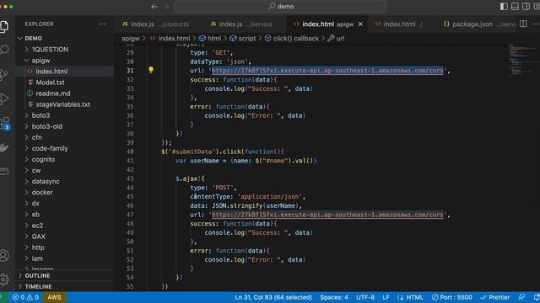
Task: Click the html breadcrumb item
Action: (210, 39)
